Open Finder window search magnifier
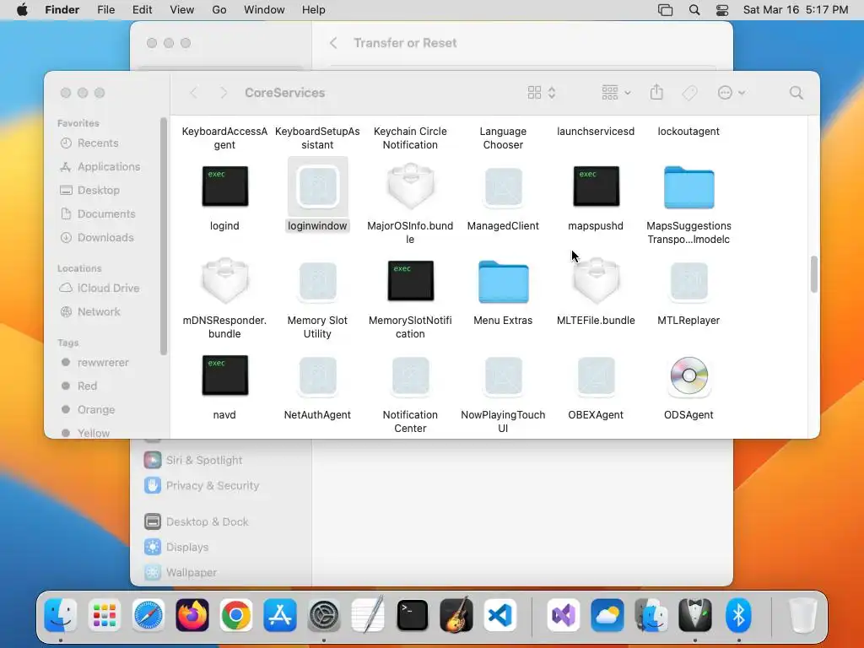 pos(796,93)
